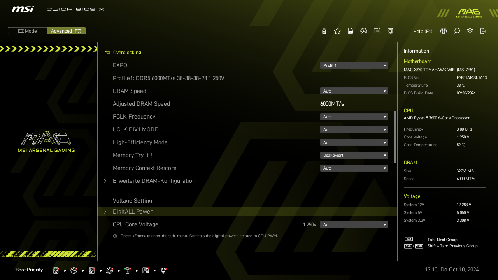The image size is (498, 280).
Task: Open the language globe icon
Action: (x=444, y=31)
